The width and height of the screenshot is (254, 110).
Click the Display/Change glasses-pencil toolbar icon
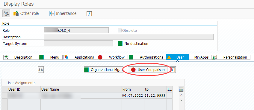point(6,13)
